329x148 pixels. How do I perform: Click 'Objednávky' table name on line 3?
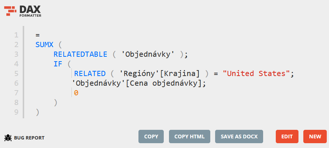(x=148, y=55)
